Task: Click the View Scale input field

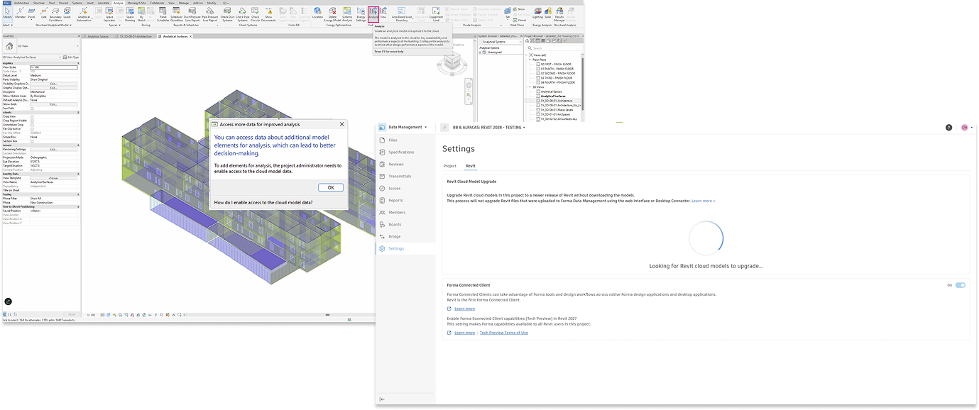Action: (53, 67)
